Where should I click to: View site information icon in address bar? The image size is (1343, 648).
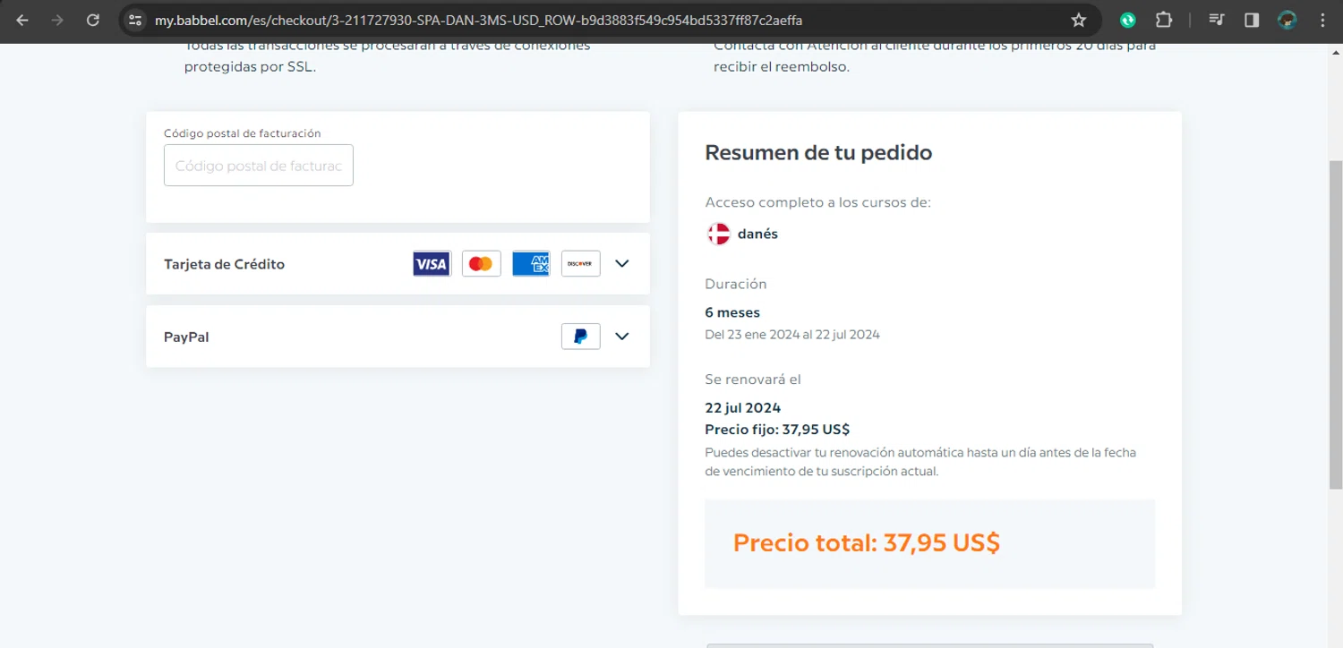135,20
